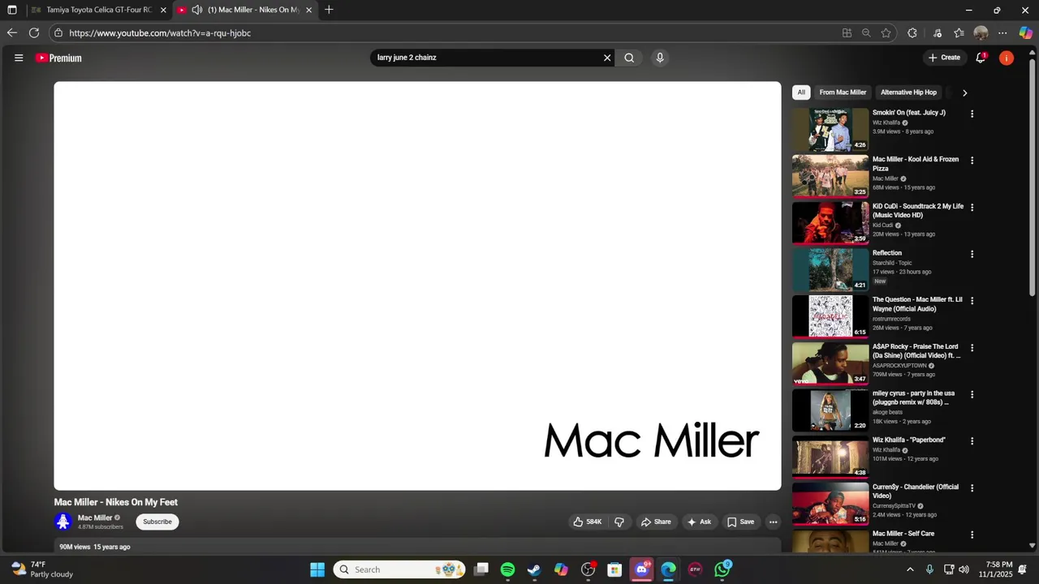Open WhatsApp from the taskbar
The image size is (1039, 584).
pyautogui.click(x=722, y=569)
